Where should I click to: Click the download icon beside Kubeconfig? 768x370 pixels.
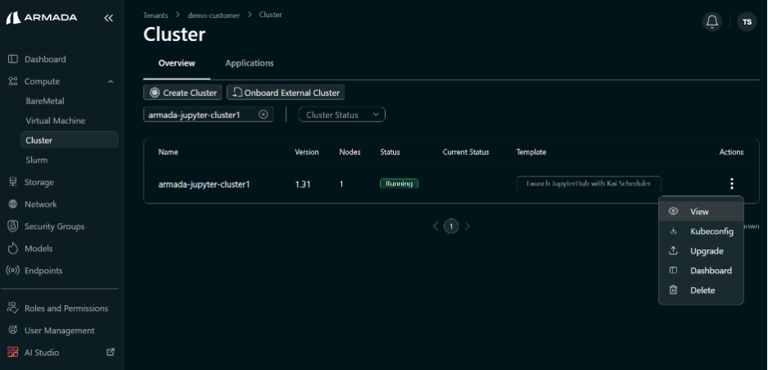pos(674,231)
